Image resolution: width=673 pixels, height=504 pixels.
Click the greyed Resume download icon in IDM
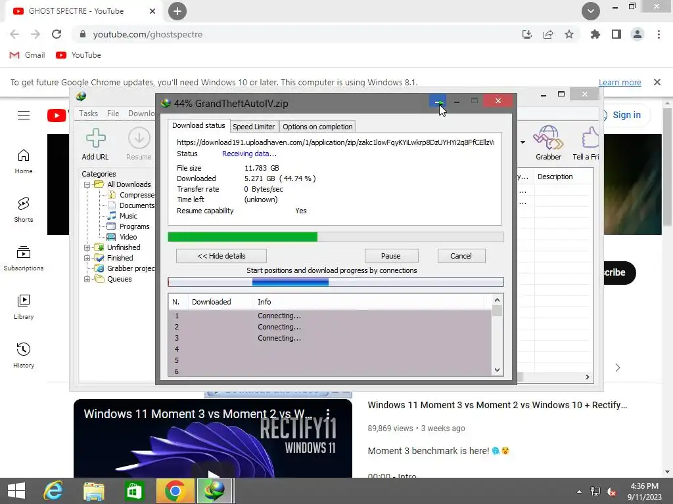coord(139,138)
